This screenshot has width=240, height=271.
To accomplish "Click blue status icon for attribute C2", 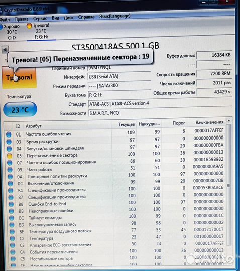I will click(x=12, y=239).
